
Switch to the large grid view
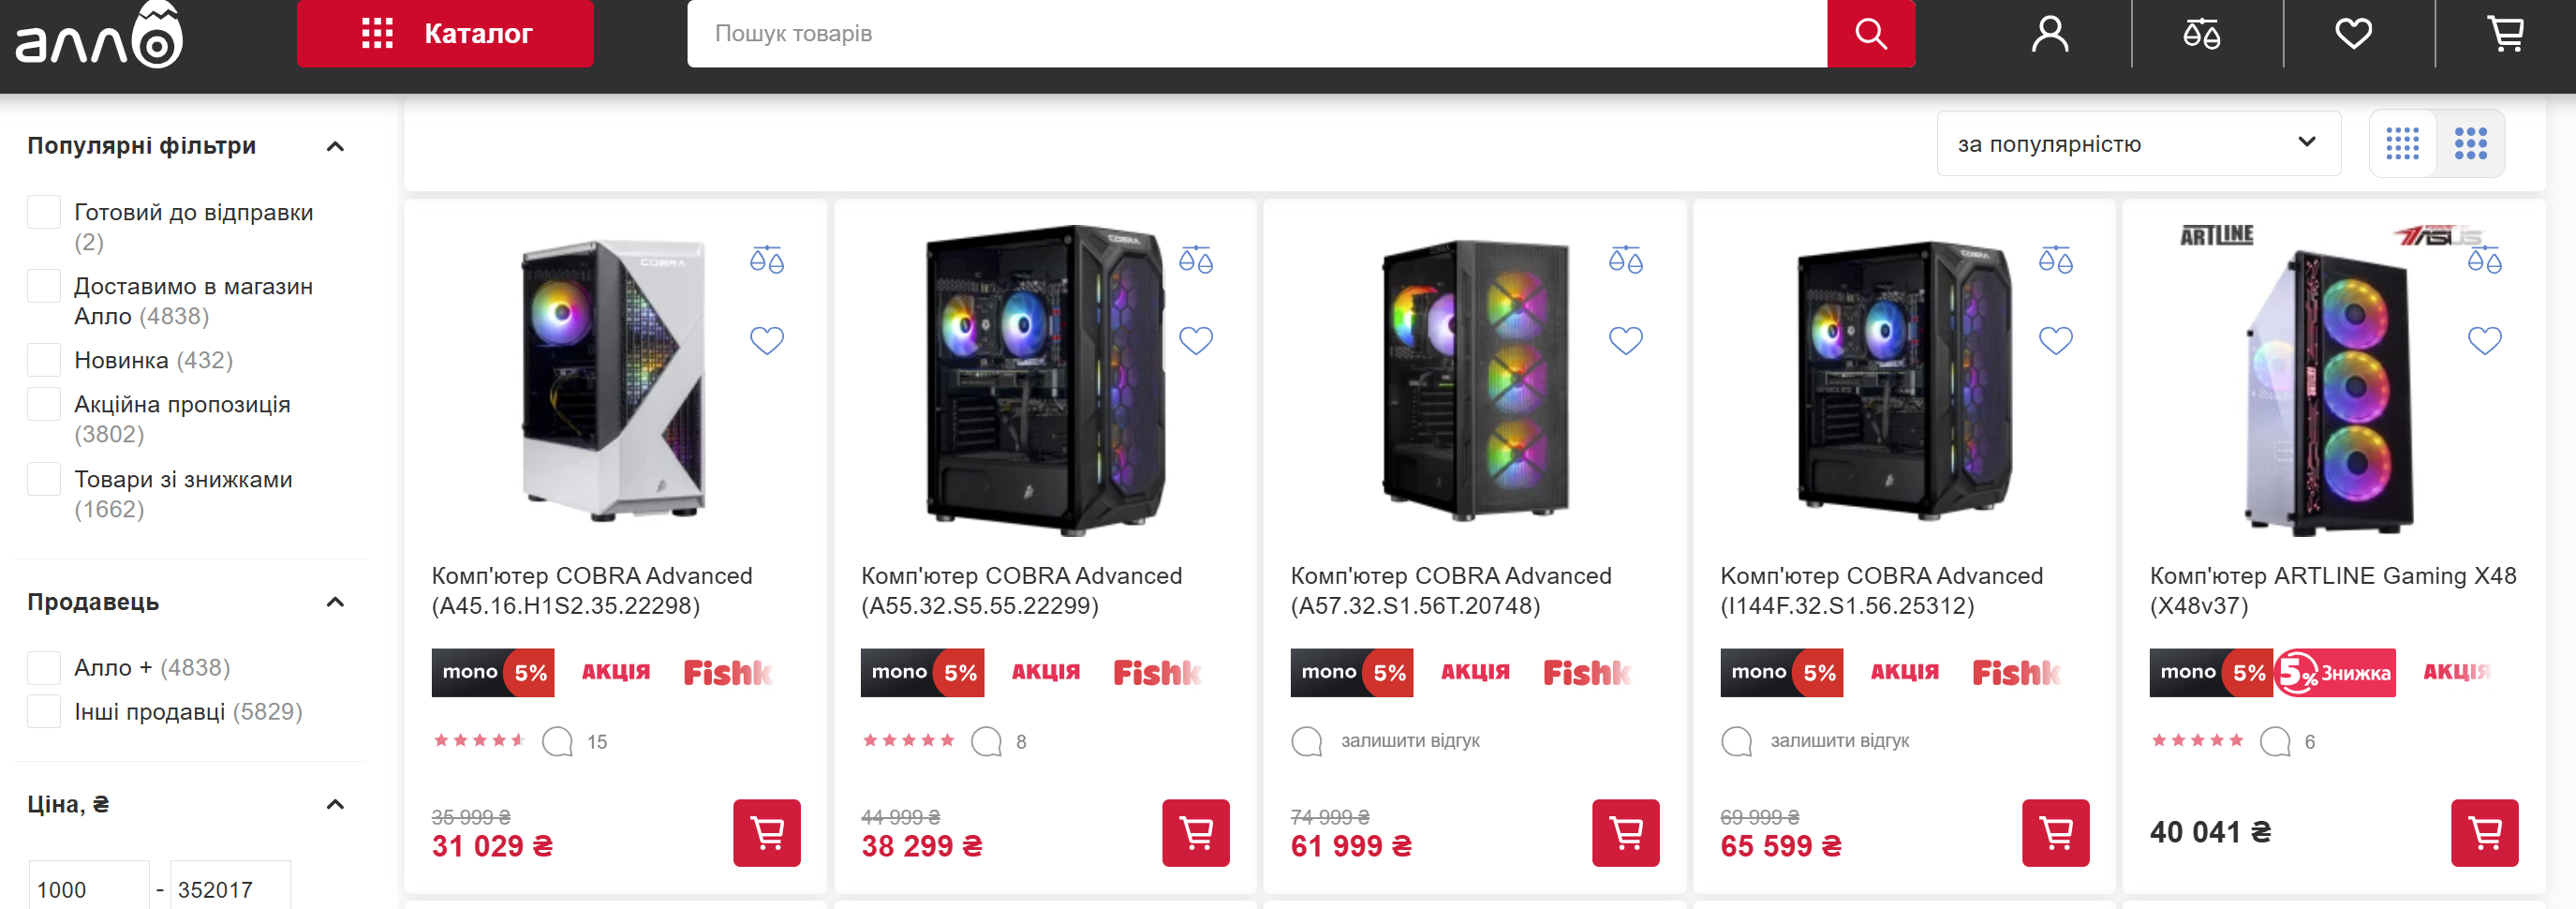pos(2470,143)
